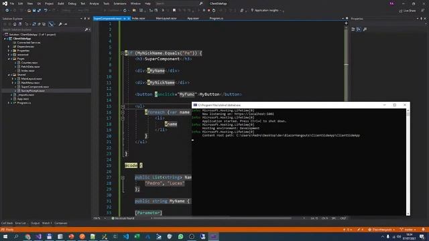The width and height of the screenshot is (429, 241).
Task: Expand the MainLayout.razor tree node
Action: [x=12, y=79]
